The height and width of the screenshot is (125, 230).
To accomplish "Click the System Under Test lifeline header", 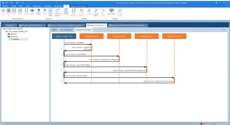I will (x=64, y=36).
